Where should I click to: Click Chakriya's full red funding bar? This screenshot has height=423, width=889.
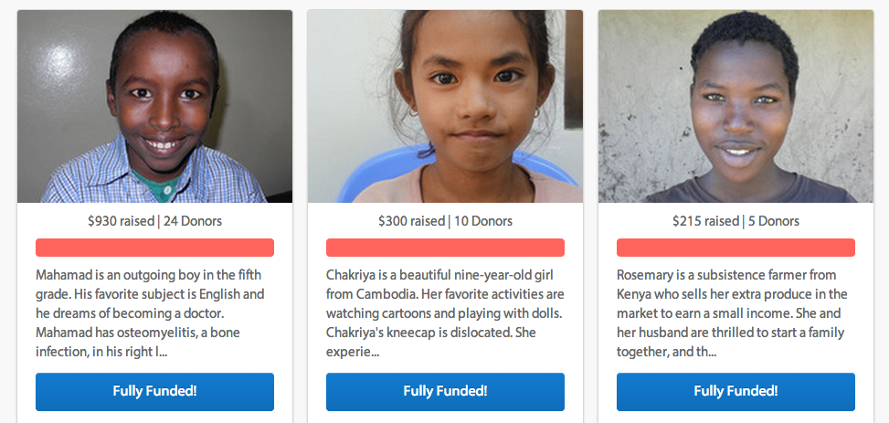[445, 248]
